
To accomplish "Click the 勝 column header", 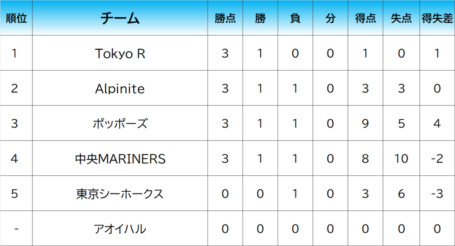I will tap(260, 18).
